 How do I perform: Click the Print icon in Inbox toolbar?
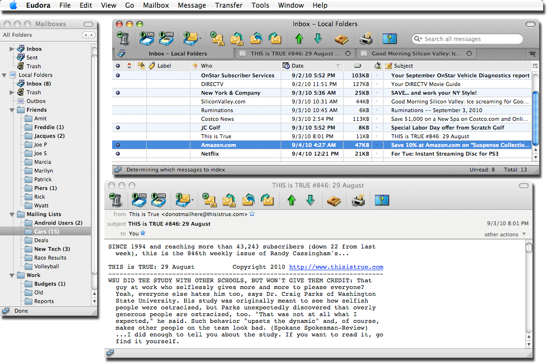366,38
